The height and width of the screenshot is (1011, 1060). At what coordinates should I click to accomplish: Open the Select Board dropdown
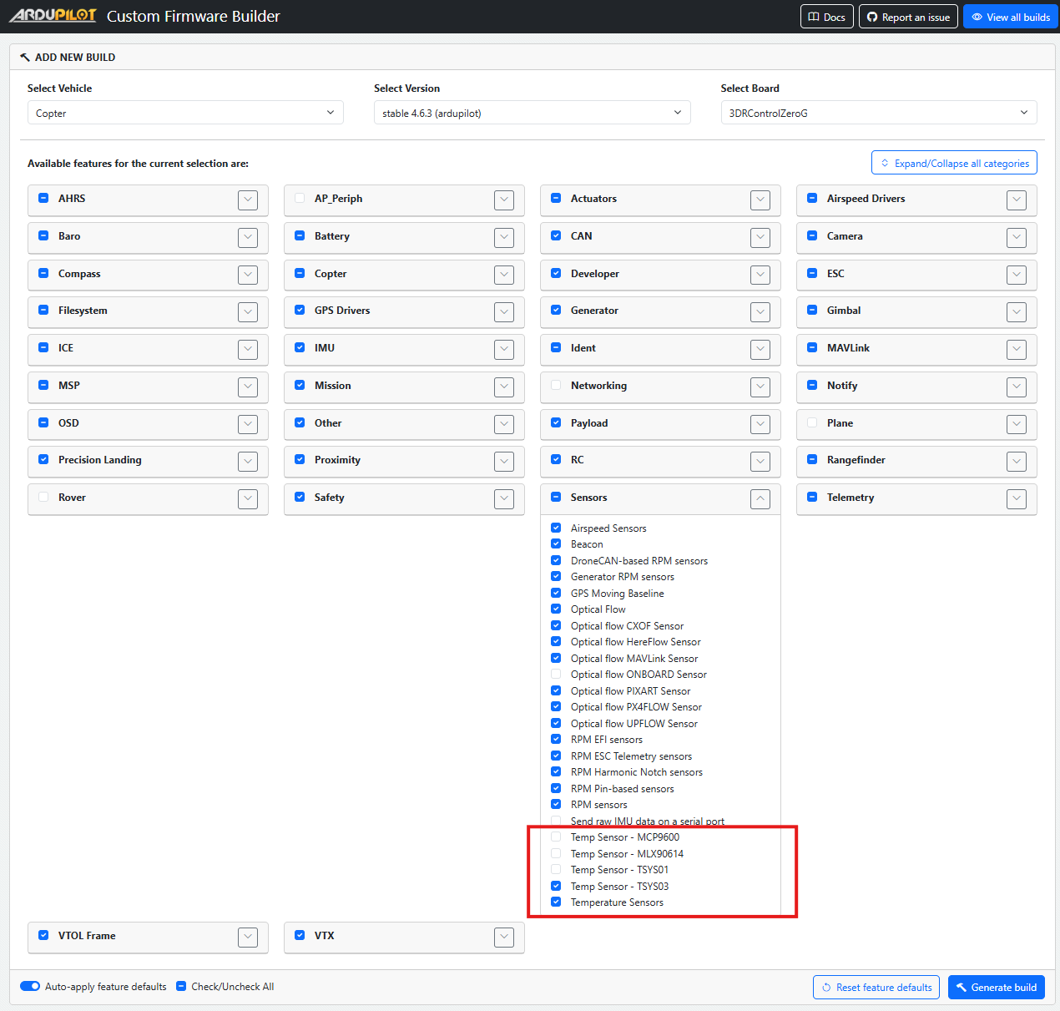(878, 113)
